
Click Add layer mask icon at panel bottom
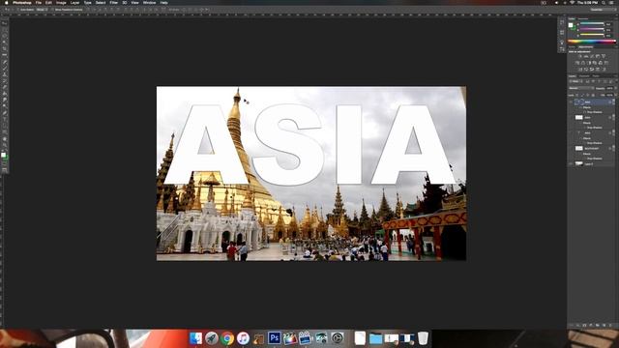584,325
